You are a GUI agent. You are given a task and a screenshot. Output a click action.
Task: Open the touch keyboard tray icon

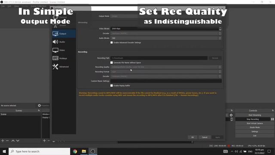226,151
